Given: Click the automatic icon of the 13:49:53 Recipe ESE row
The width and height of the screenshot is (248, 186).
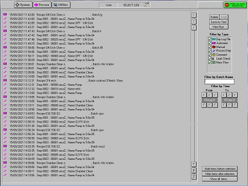Looking at the screenshot, I should [x=5, y=113].
